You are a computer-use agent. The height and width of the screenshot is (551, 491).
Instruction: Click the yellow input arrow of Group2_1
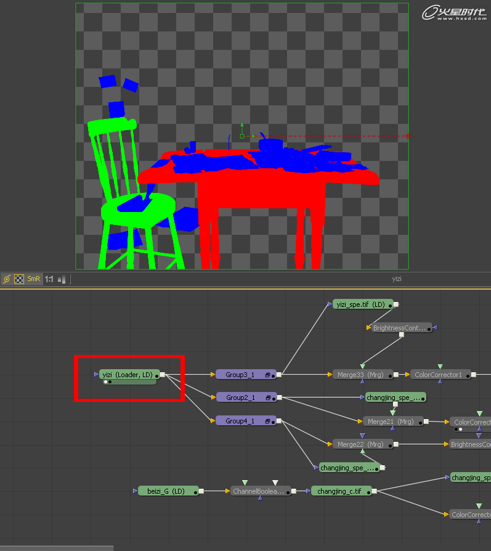(x=213, y=398)
